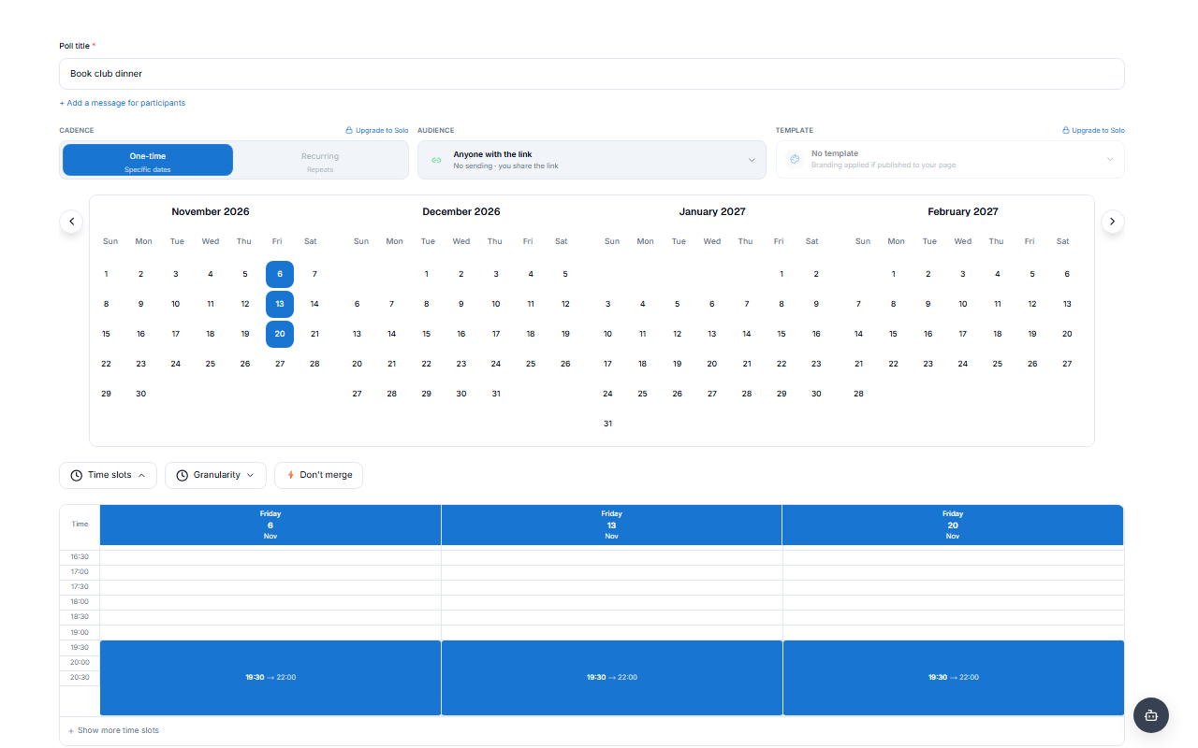The image size is (1198, 748).
Task: Open the No template dropdown
Action: [x=950, y=160]
